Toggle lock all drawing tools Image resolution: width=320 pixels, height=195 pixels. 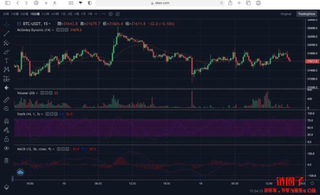[x=6, y=139]
